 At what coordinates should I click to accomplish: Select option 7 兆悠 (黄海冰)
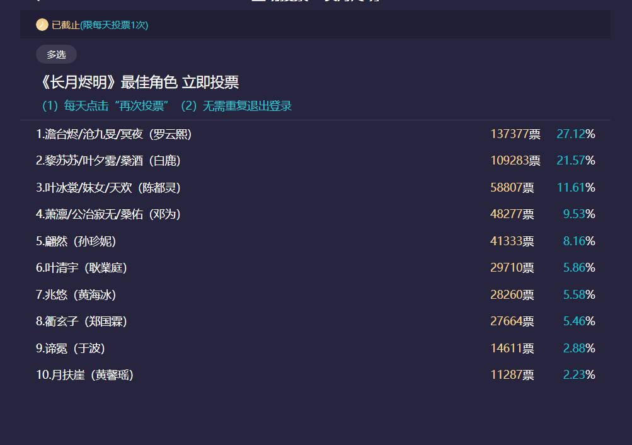(x=76, y=294)
